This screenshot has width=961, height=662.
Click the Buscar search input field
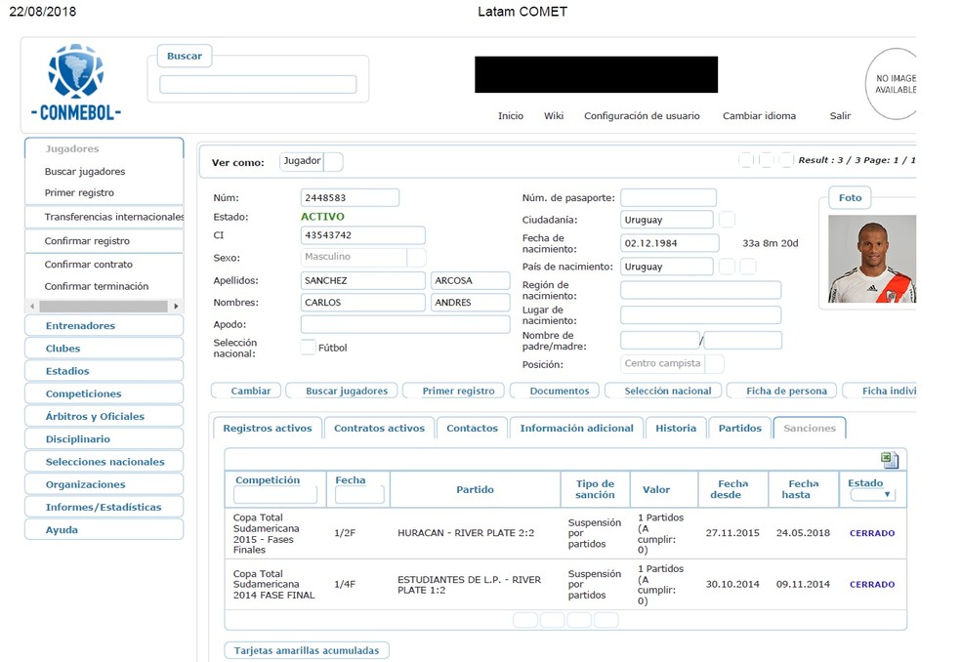pos(258,85)
